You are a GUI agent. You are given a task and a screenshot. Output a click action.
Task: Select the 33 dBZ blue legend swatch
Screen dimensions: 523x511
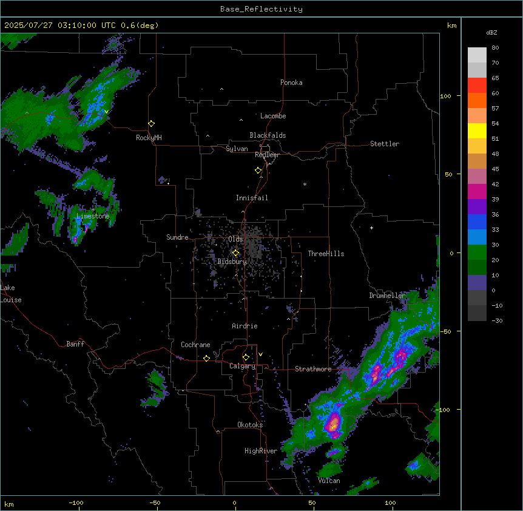pyautogui.click(x=477, y=222)
